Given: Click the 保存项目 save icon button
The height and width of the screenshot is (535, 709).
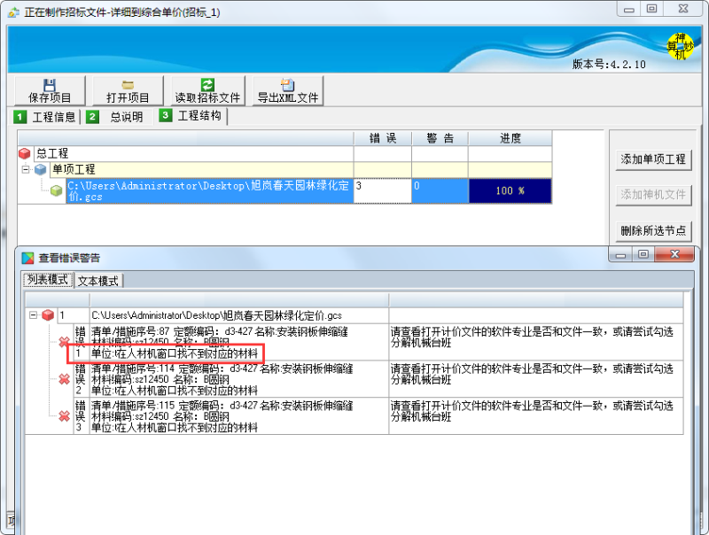Looking at the screenshot, I should [50, 90].
